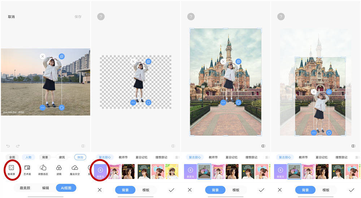361x198 pixels.
Task: Click the redo arrow icon
Action: (x=18, y=146)
